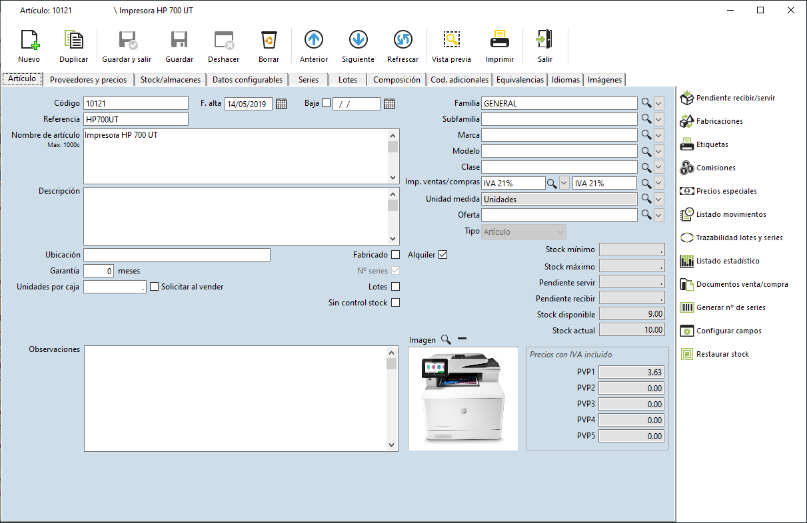Click the Ubicación input field
Viewport: 807px width, 523px height.
(x=177, y=255)
